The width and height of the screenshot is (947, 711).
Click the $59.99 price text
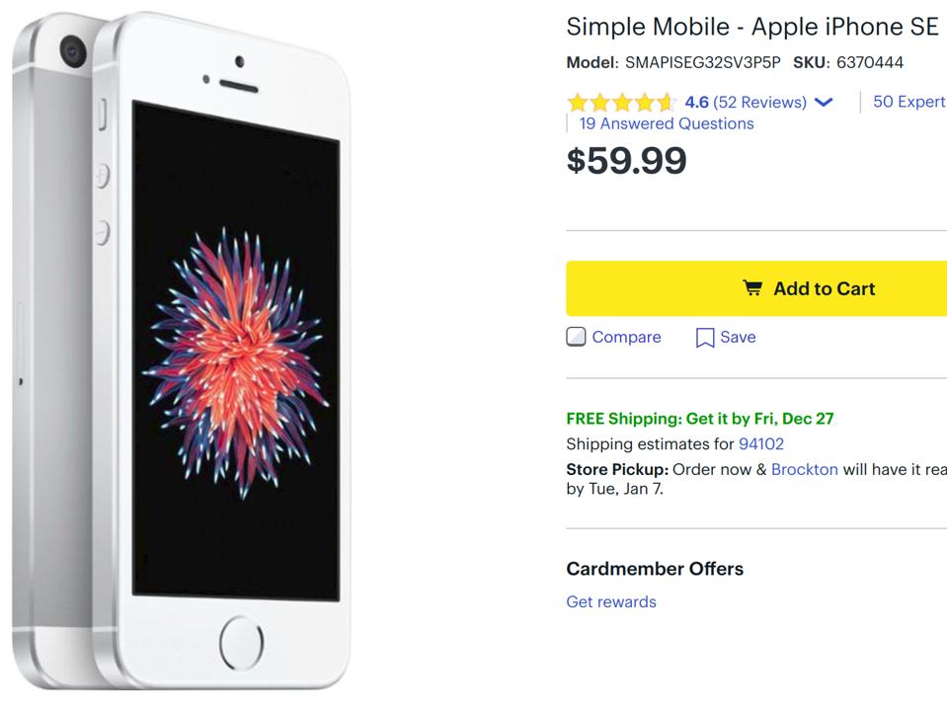(626, 161)
